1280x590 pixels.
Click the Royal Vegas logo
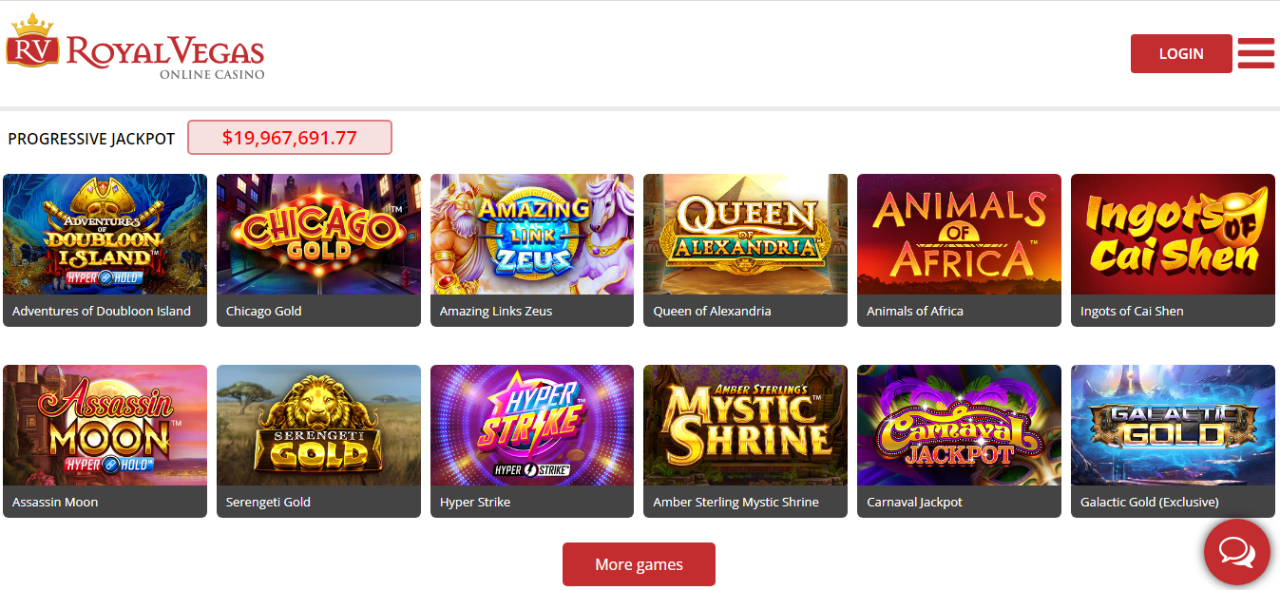click(x=135, y=48)
